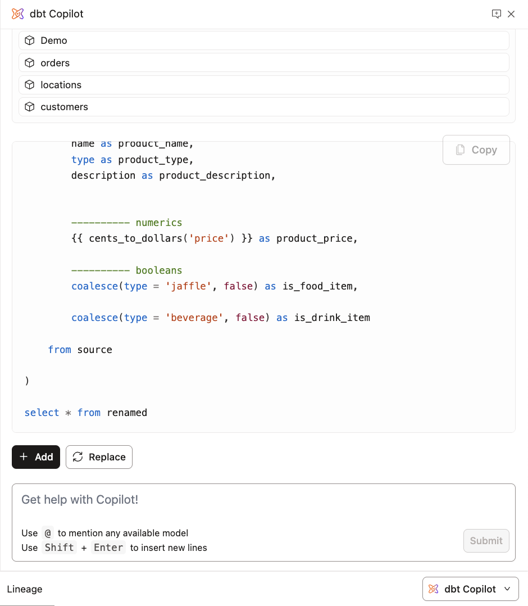Click the cube icon beside locations
The image size is (528, 606).
click(x=30, y=85)
